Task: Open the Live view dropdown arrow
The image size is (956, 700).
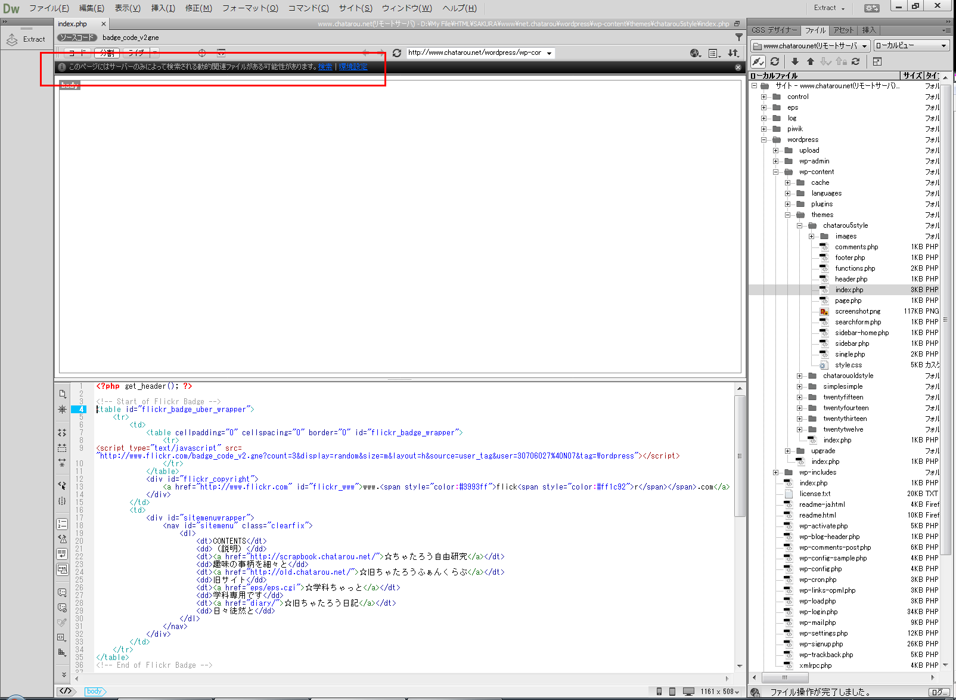Action: pyautogui.click(x=154, y=53)
